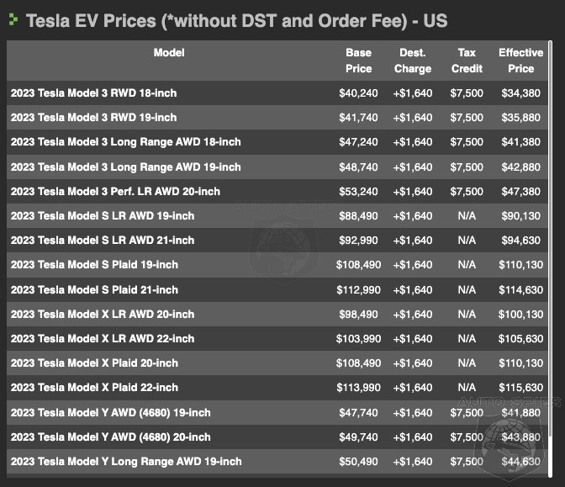Click the Effective Price column header

(x=520, y=61)
